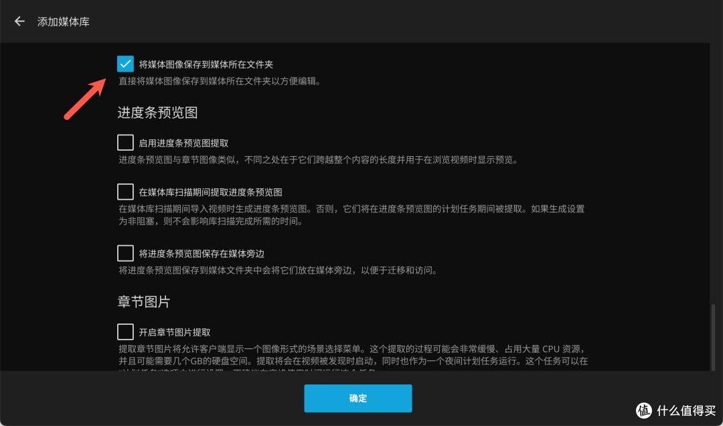
Task: Enable 开启章节图片提取 checkbox
Action: (125, 332)
